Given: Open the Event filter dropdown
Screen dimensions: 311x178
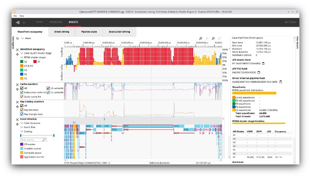Looking at the screenshot, I should point(28,127).
